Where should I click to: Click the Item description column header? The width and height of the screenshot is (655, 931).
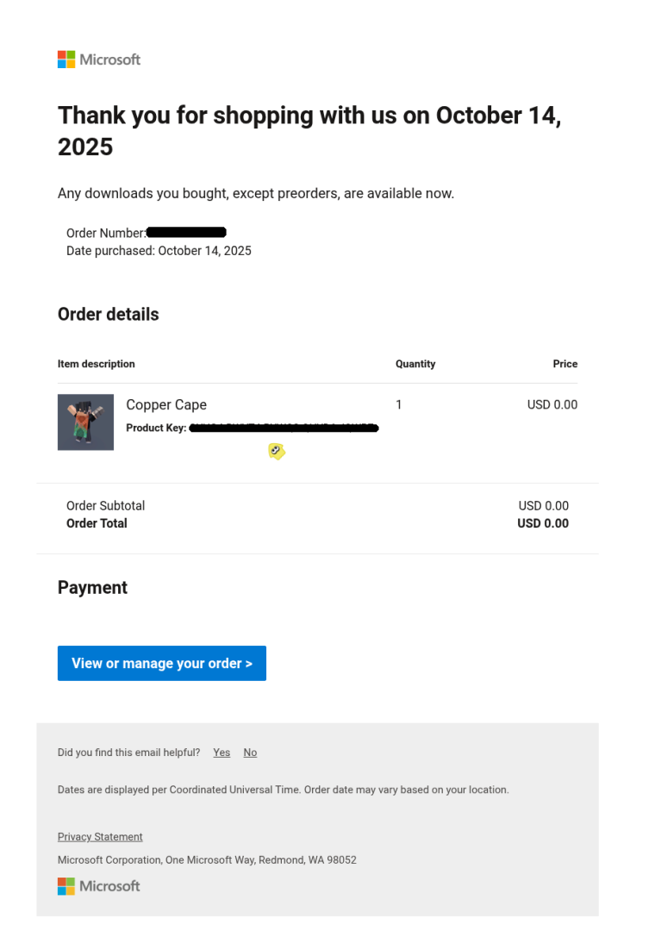(x=97, y=364)
